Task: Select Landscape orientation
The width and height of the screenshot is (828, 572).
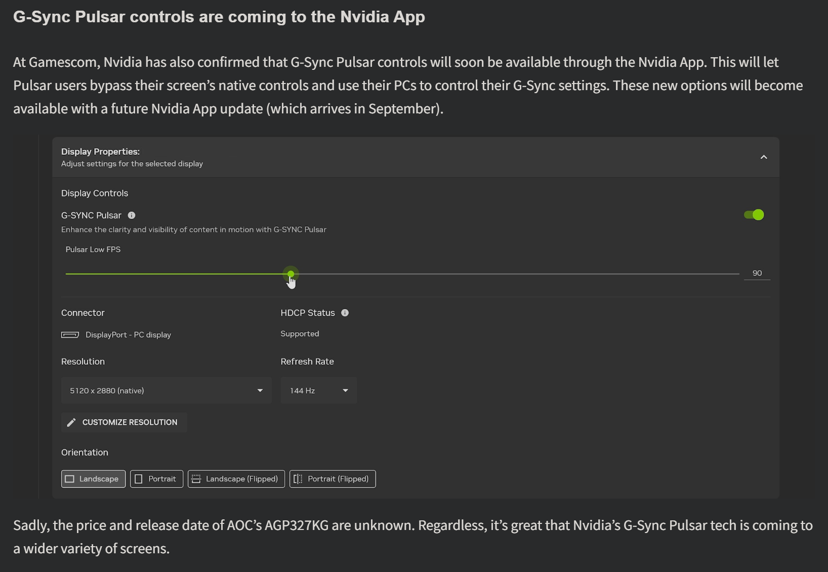Action: click(93, 479)
